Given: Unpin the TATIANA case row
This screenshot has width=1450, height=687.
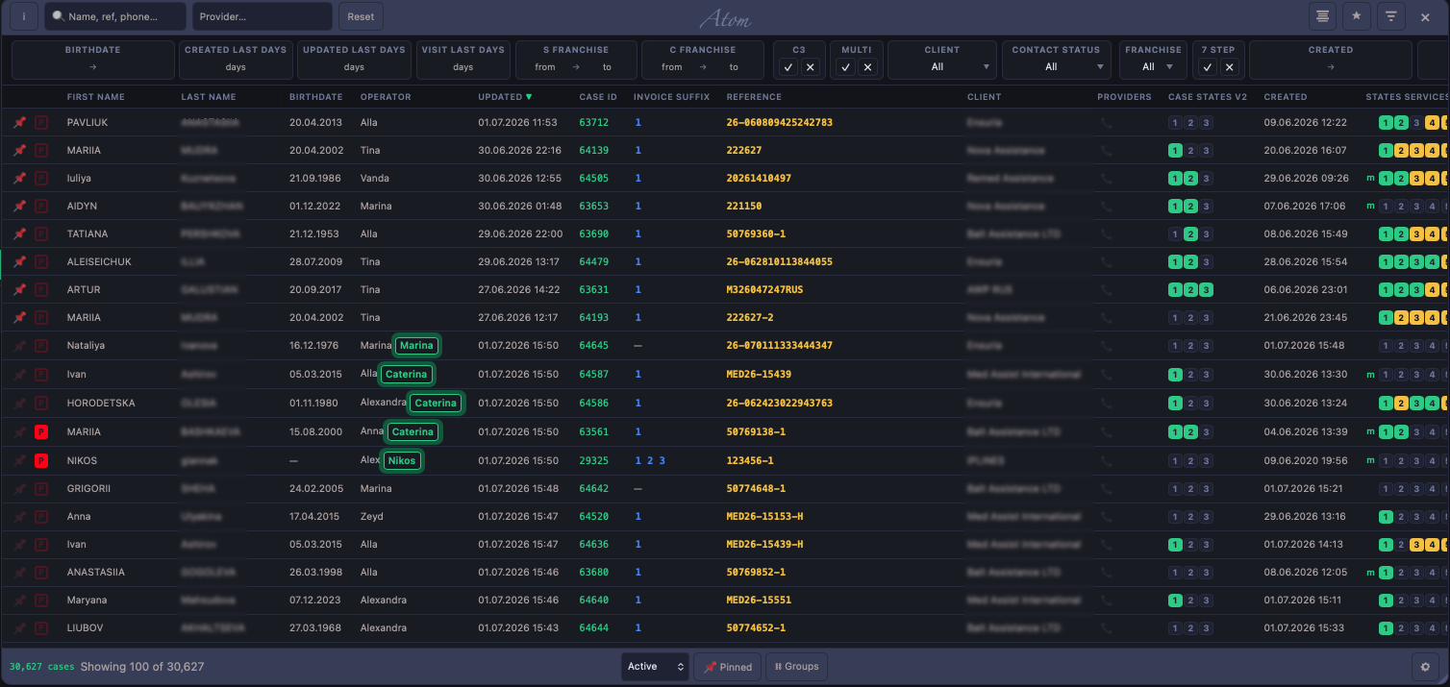Looking at the screenshot, I should click(20, 234).
